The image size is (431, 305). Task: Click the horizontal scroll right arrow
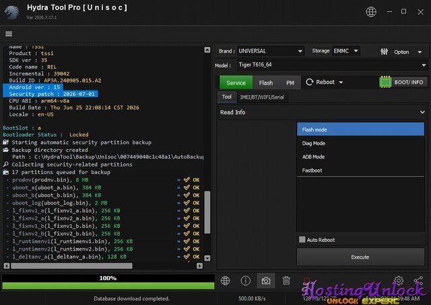point(200,266)
